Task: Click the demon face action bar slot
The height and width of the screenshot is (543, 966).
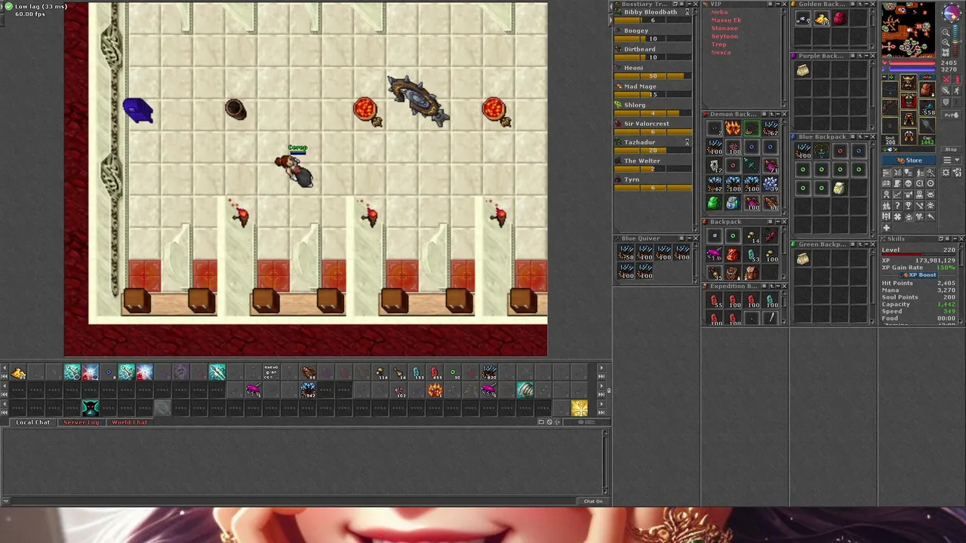Action: (91, 408)
